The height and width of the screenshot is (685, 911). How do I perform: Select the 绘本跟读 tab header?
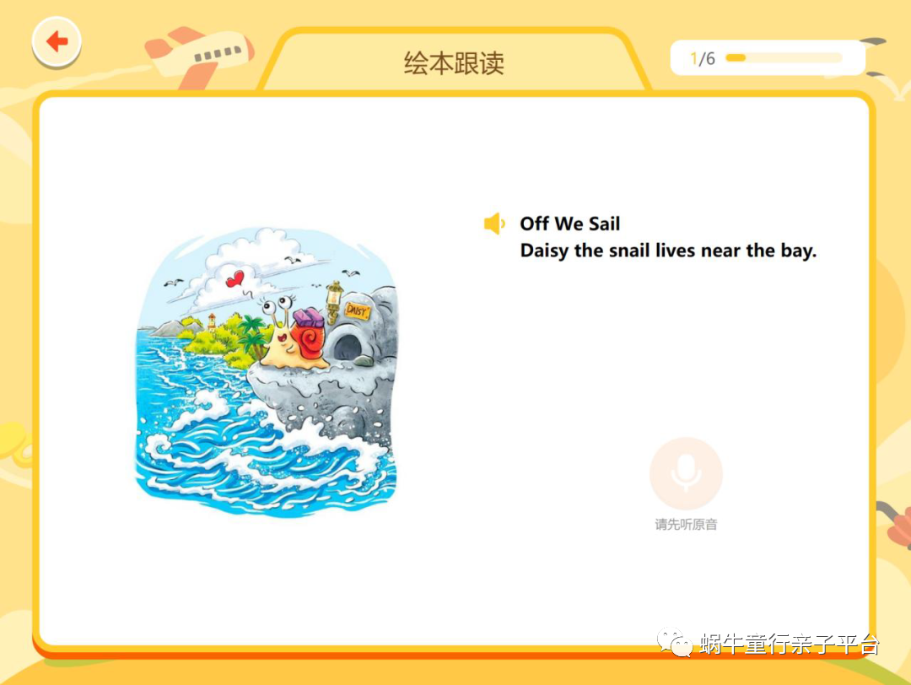pos(455,62)
